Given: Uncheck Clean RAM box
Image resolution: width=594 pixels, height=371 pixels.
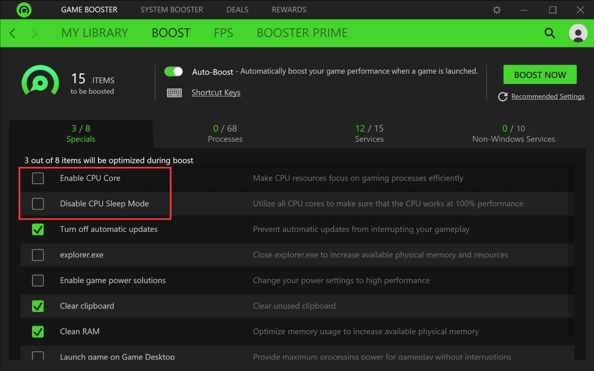Looking at the screenshot, I should (38, 331).
